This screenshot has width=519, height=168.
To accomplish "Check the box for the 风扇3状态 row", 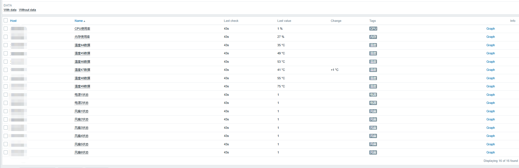I will (6, 128).
